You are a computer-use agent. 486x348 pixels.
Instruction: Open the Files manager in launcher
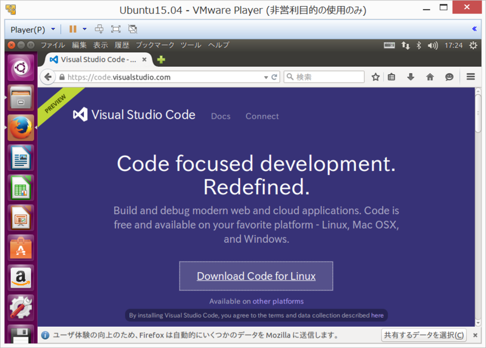pyautogui.click(x=21, y=98)
